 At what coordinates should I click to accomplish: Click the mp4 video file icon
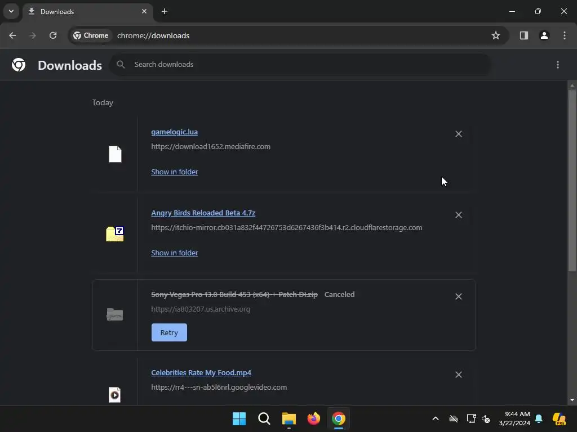tap(115, 395)
